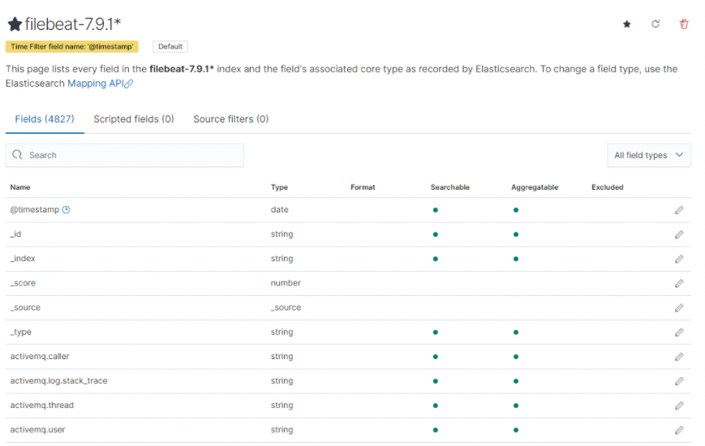Click aggregatable dot for _id row
The height and width of the screenshot is (446, 705).
(516, 234)
